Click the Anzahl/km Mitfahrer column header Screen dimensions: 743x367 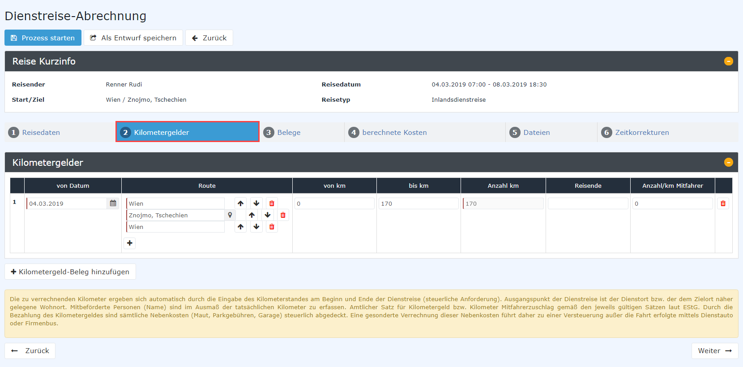[673, 186]
